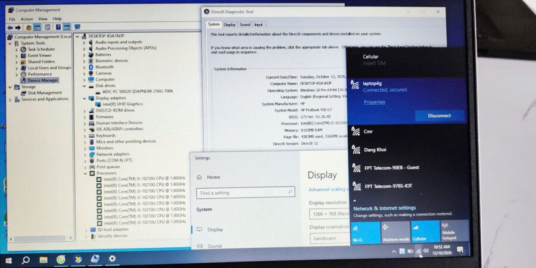Collapse the Processors category arrow
Image resolution: width=536 pixels, height=268 pixels.
click(x=85, y=173)
